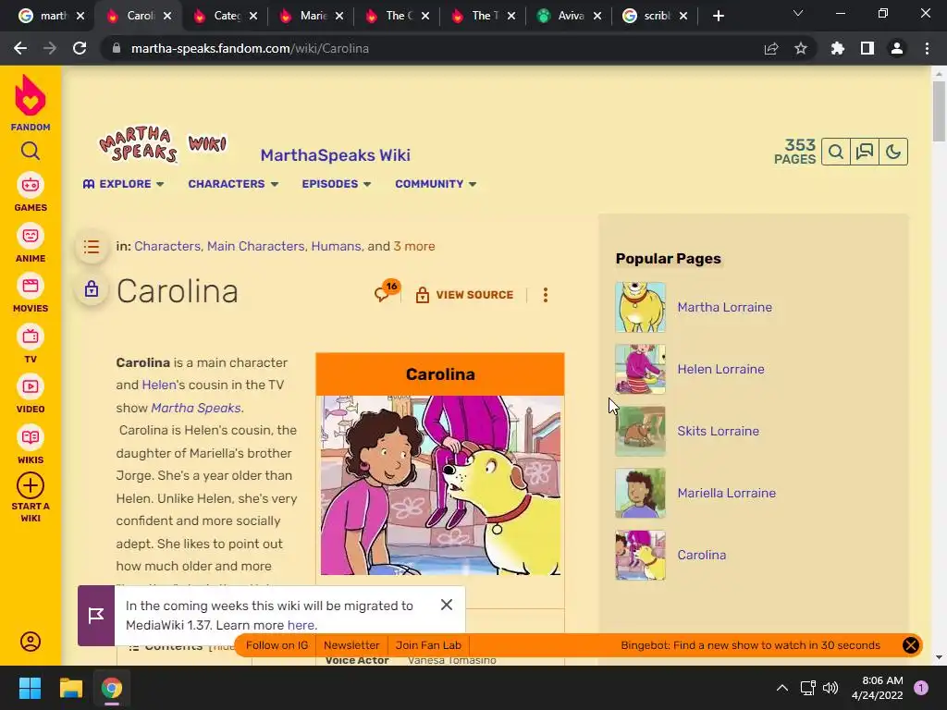Open the Characters category link

point(166,246)
